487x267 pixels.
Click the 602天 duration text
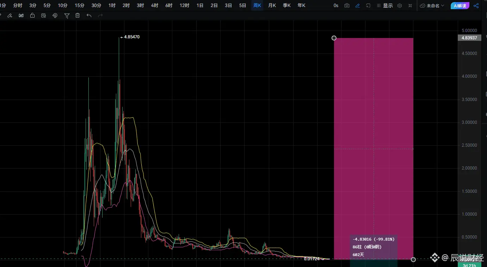(x=358, y=254)
